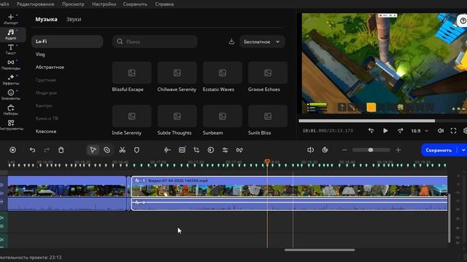Viewport: 467px width, 262px height.
Task: Click the transition wizard icon in timeline toolbar
Action: pyautogui.click(x=239, y=150)
